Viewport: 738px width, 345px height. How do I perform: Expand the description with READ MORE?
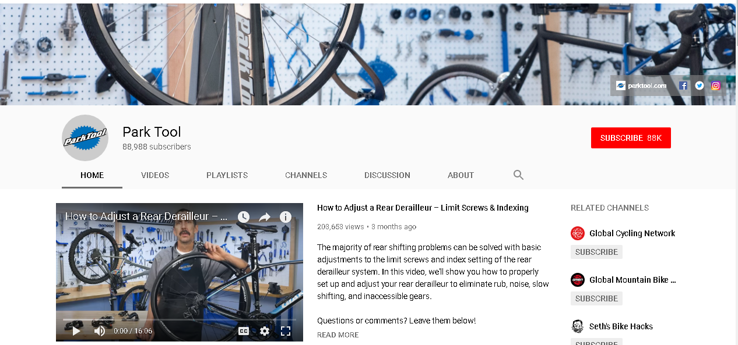point(338,335)
